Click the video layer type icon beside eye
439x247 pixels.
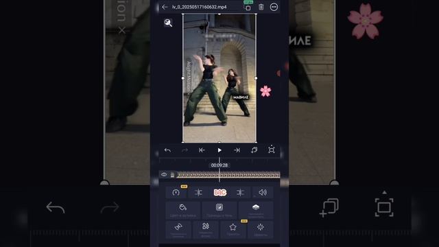click(172, 175)
